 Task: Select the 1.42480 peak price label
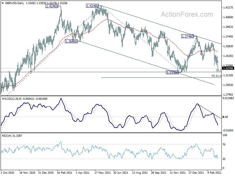tap(92, 6)
